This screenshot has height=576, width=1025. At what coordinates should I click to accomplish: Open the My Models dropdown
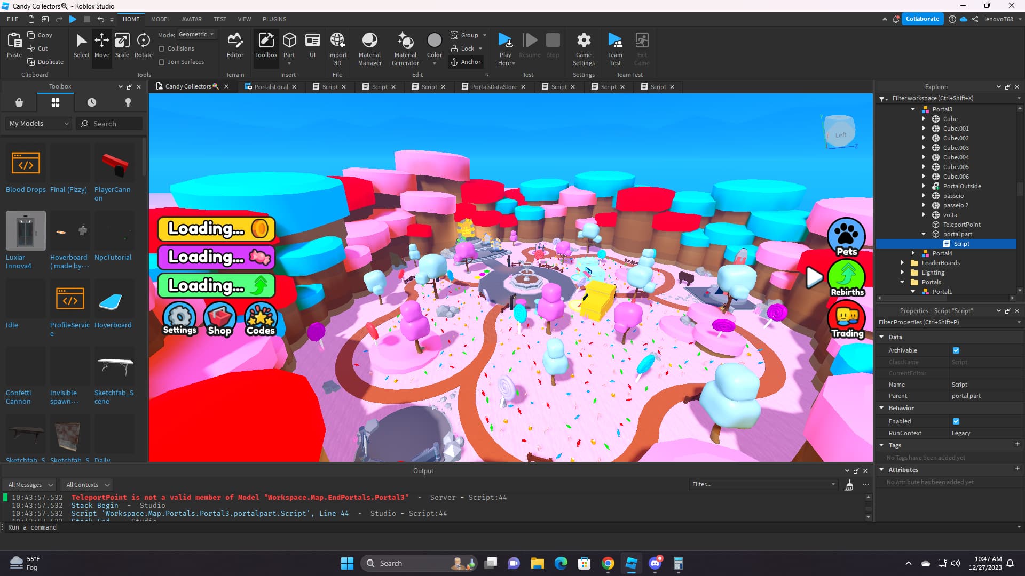pos(39,123)
